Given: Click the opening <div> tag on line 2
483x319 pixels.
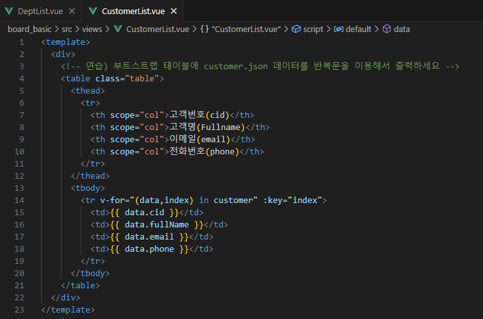Looking at the screenshot, I should click(x=63, y=54).
